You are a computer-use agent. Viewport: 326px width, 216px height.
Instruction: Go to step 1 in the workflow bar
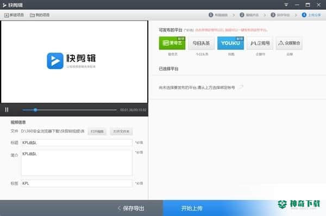(x=218, y=15)
